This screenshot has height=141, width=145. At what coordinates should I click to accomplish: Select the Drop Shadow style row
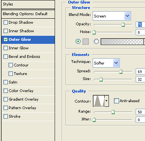(x=28, y=23)
